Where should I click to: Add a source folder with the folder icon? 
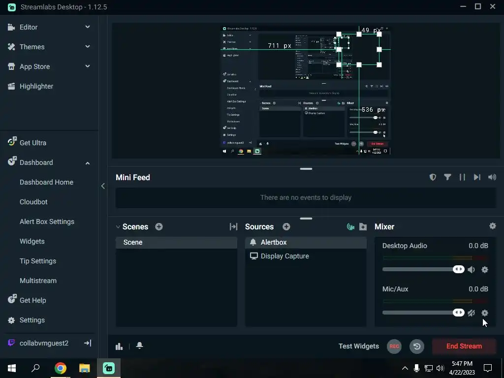coord(363,227)
